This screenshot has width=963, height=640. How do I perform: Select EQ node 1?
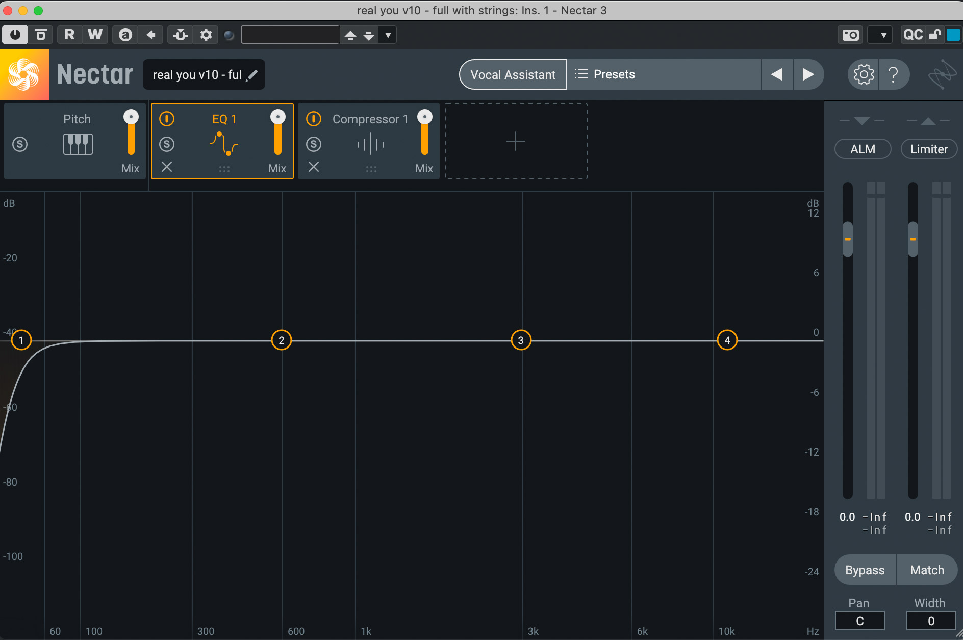pos(21,340)
